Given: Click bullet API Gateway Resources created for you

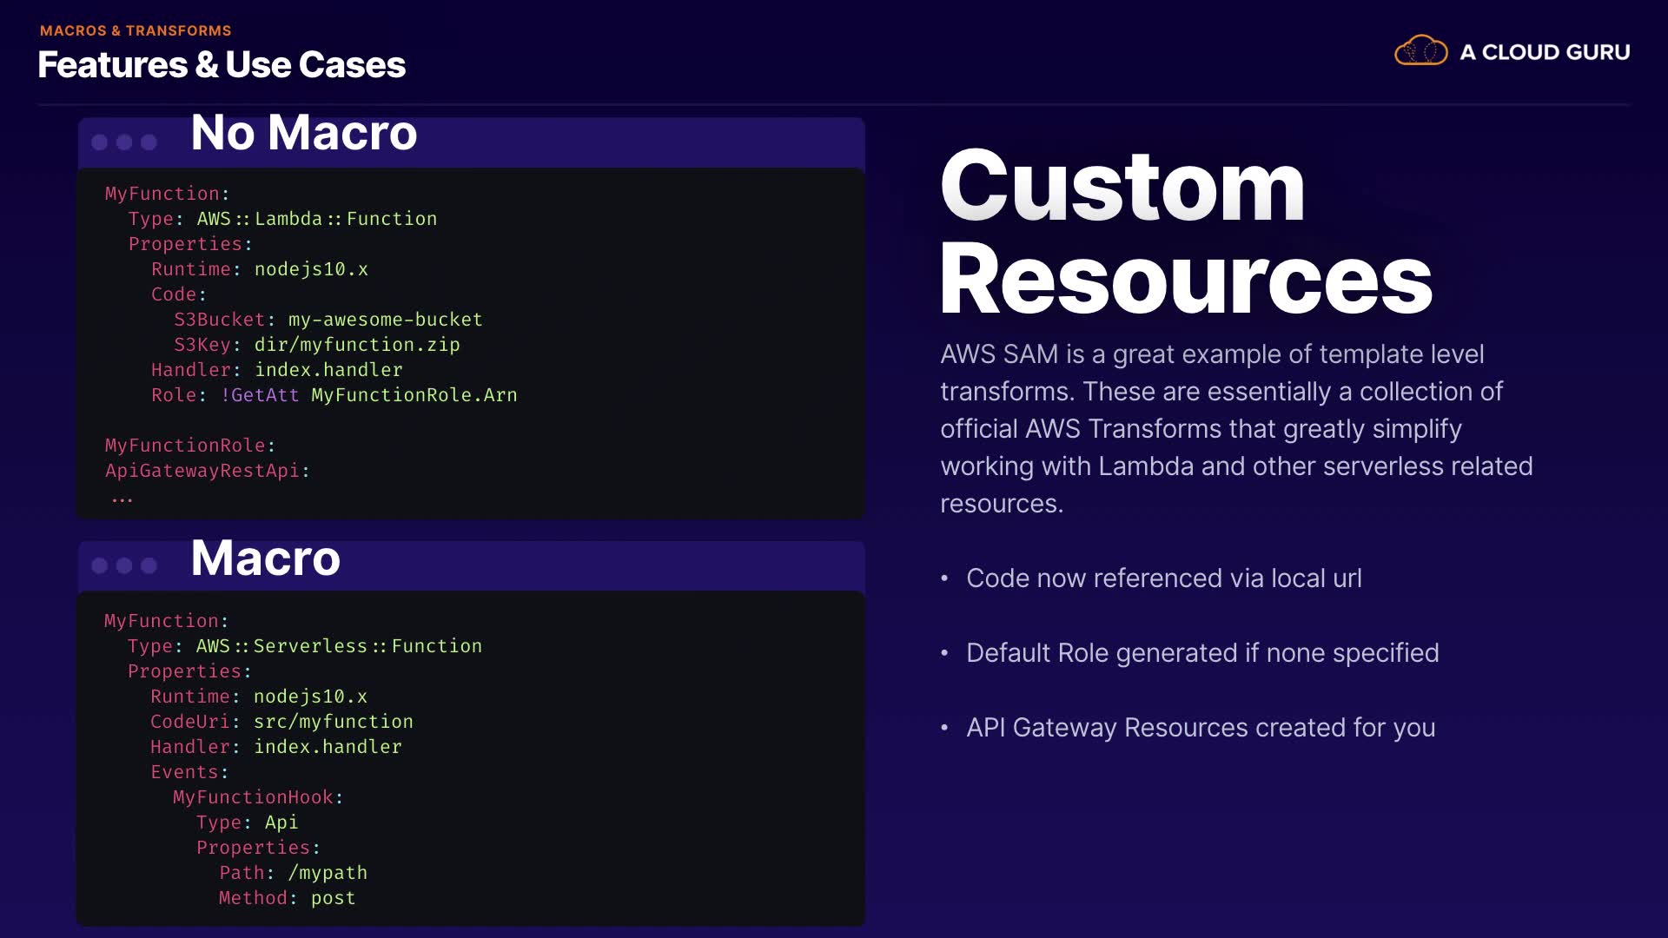Looking at the screenshot, I should click(1200, 728).
